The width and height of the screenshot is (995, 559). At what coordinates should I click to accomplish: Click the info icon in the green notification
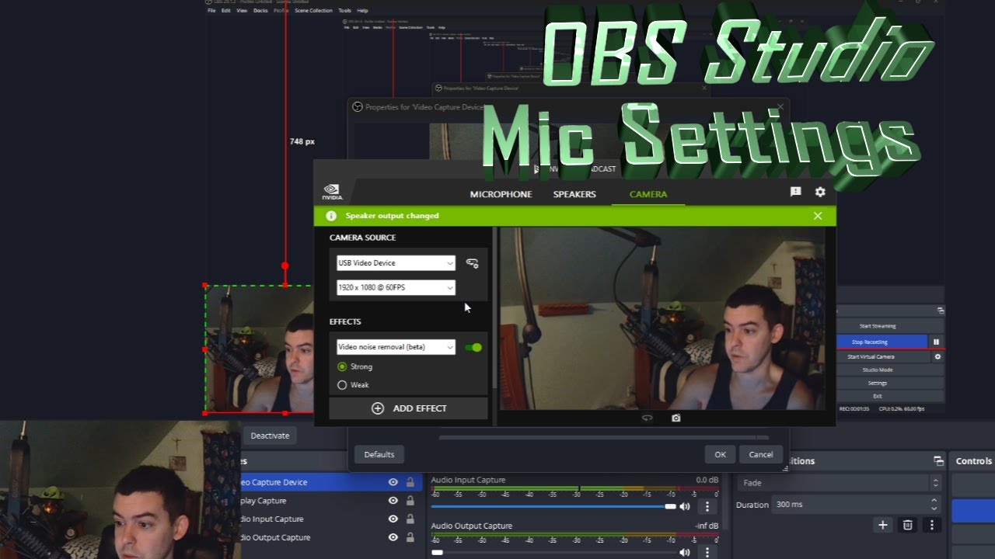click(331, 216)
